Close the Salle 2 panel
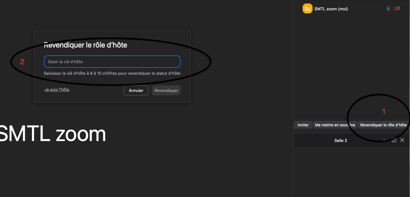The height and width of the screenshot is (197, 410). point(402,140)
